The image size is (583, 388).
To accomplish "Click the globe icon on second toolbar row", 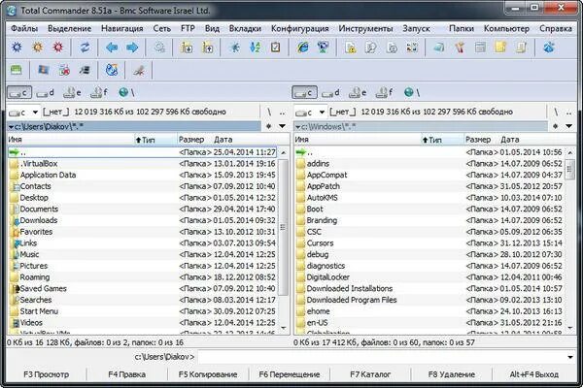I will 112,70.
